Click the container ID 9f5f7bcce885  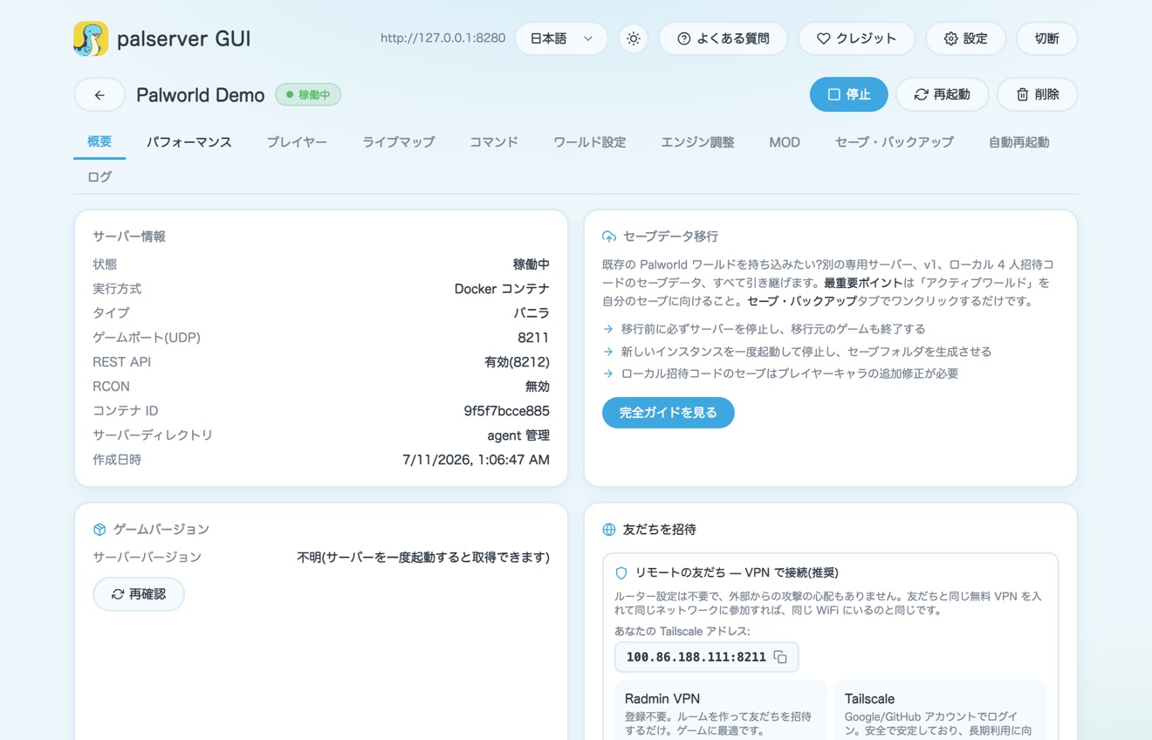click(506, 411)
